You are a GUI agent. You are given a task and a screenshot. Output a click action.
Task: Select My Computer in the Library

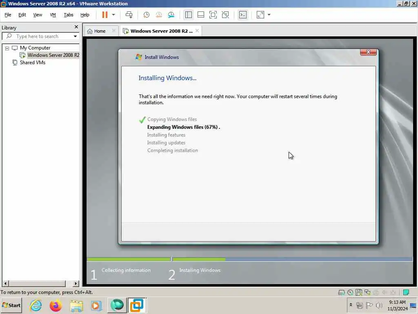pyautogui.click(x=35, y=48)
